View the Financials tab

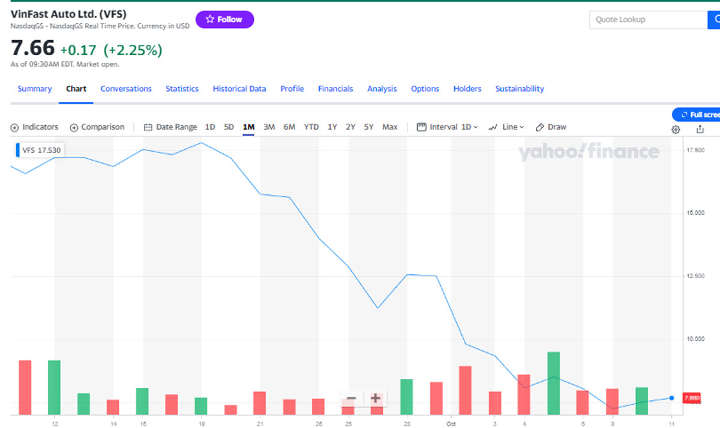click(335, 89)
